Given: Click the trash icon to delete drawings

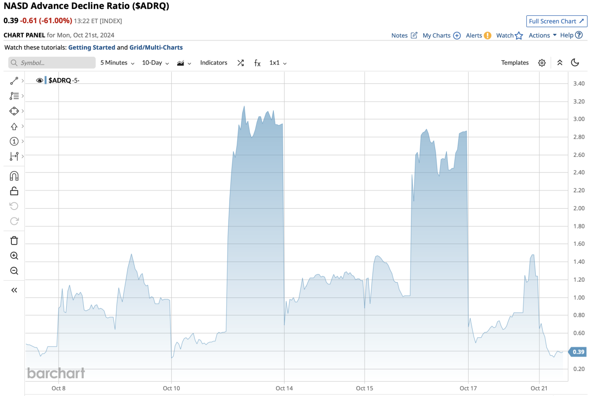Looking at the screenshot, I should click(x=14, y=241).
